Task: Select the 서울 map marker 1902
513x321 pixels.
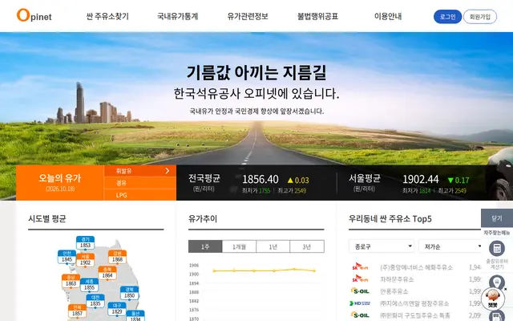Action: point(86,260)
